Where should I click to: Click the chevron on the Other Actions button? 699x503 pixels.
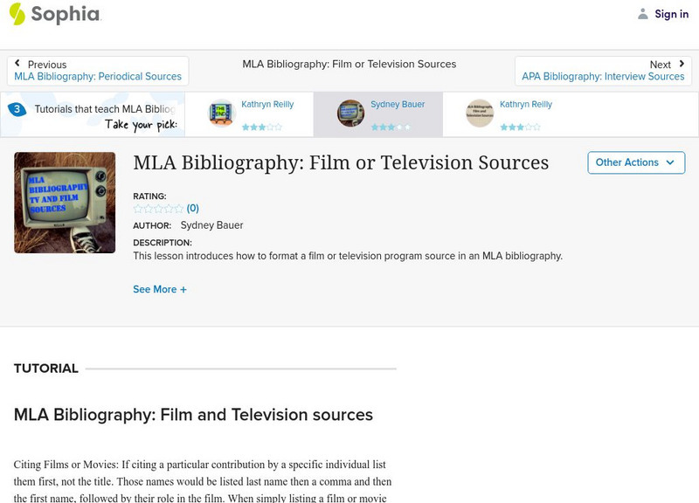coord(669,162)
